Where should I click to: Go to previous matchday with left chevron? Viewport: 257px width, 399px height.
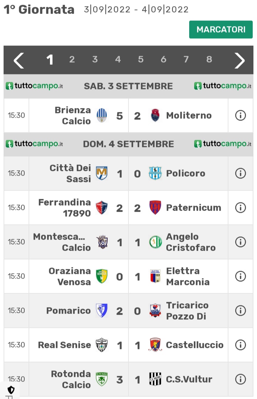click(x=19, y=60)
